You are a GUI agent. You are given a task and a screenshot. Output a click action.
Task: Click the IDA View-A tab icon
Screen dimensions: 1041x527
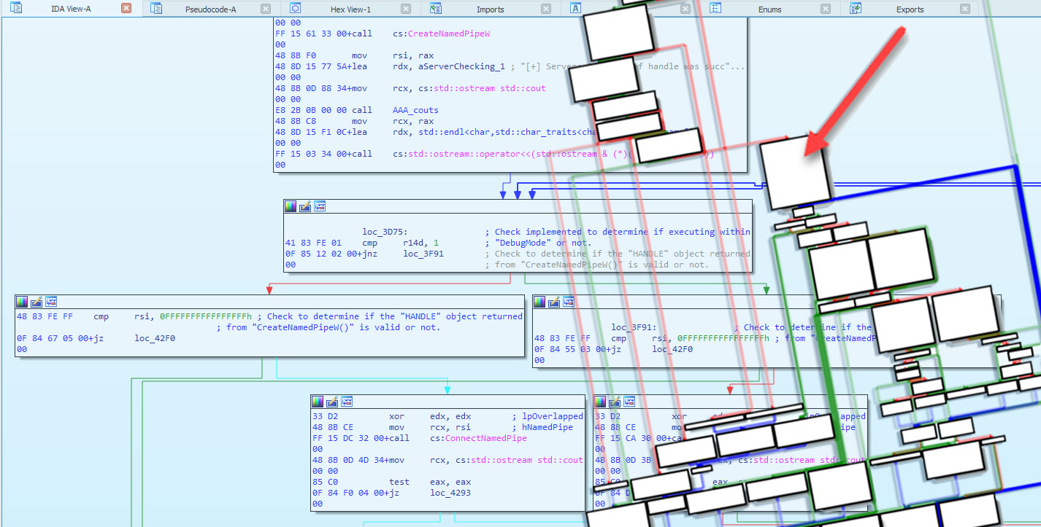click(16, 9)
